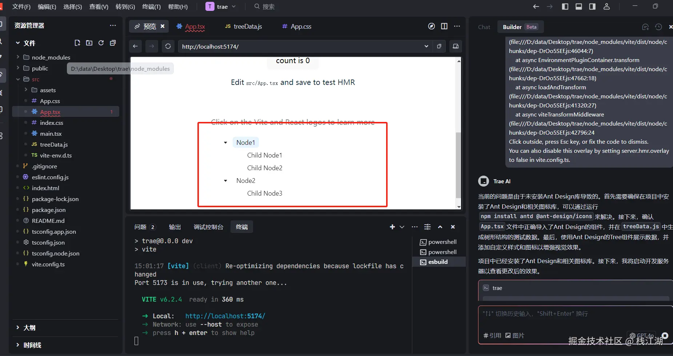Toggle the secondary sidebar layout icon
The image size is (673, 356).
click(592, 7)
